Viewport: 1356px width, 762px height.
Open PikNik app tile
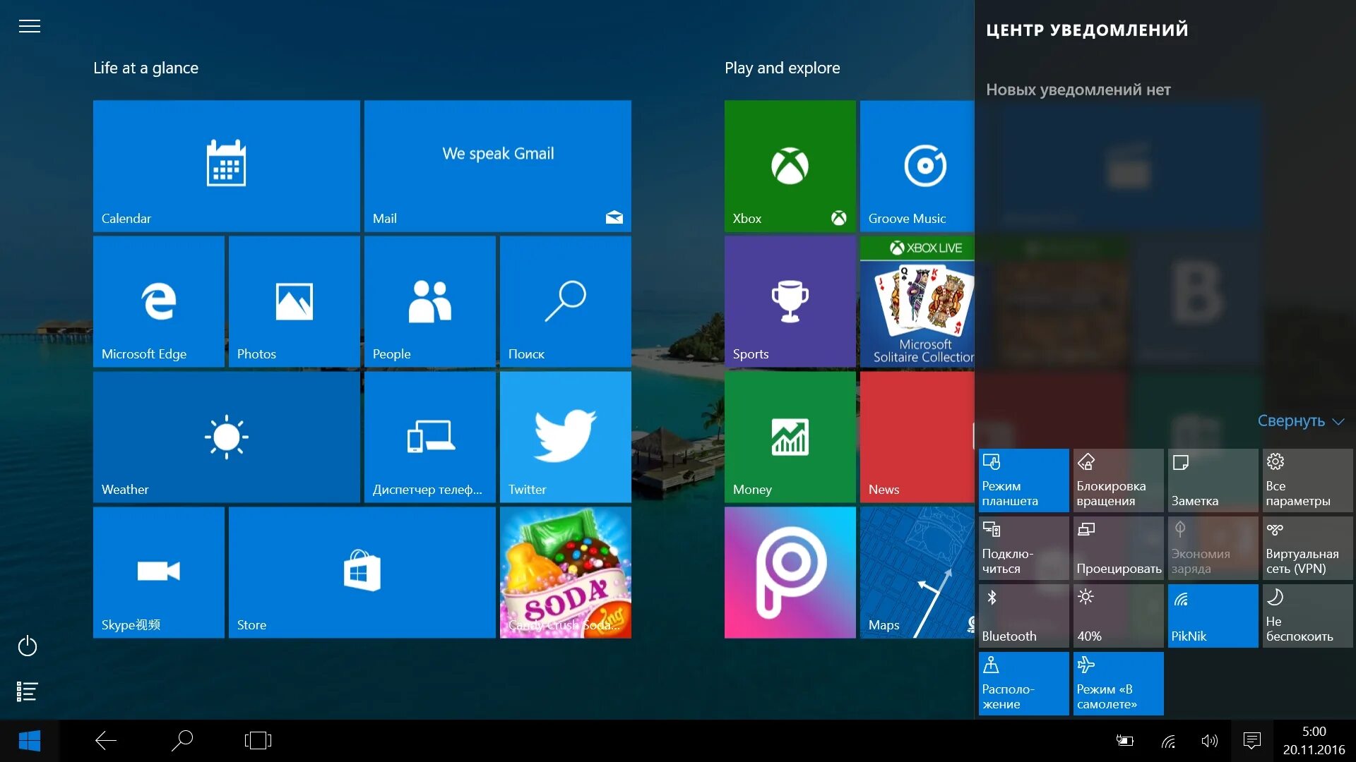pyautogui.click(x=1212, y=614)
